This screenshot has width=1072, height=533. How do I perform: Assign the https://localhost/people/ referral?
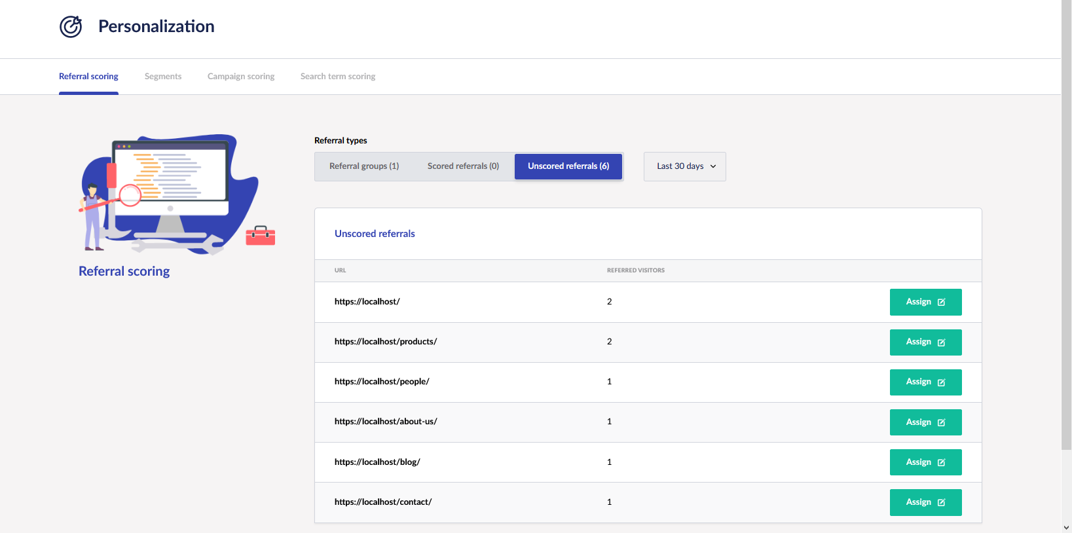click(925, 382)
